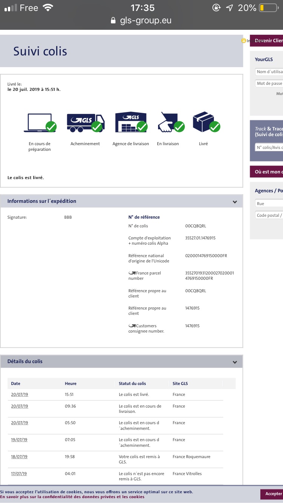Click the 'Code postal' input field
Viewport: 283px width, 503px height.
click(x=269, y=215)
